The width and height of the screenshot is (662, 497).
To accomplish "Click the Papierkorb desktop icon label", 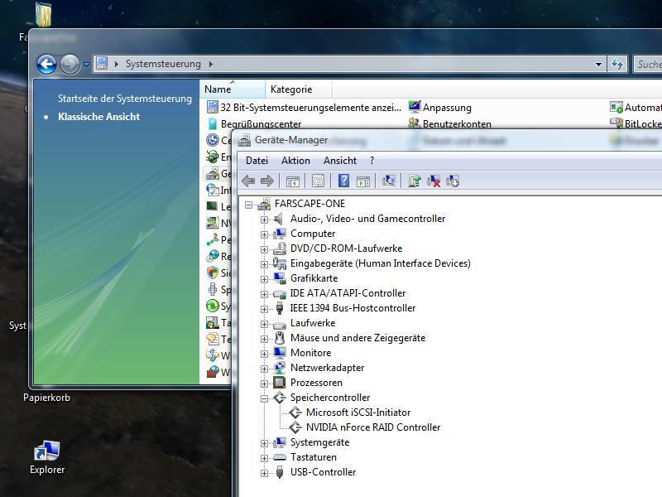I will (47, 398).
